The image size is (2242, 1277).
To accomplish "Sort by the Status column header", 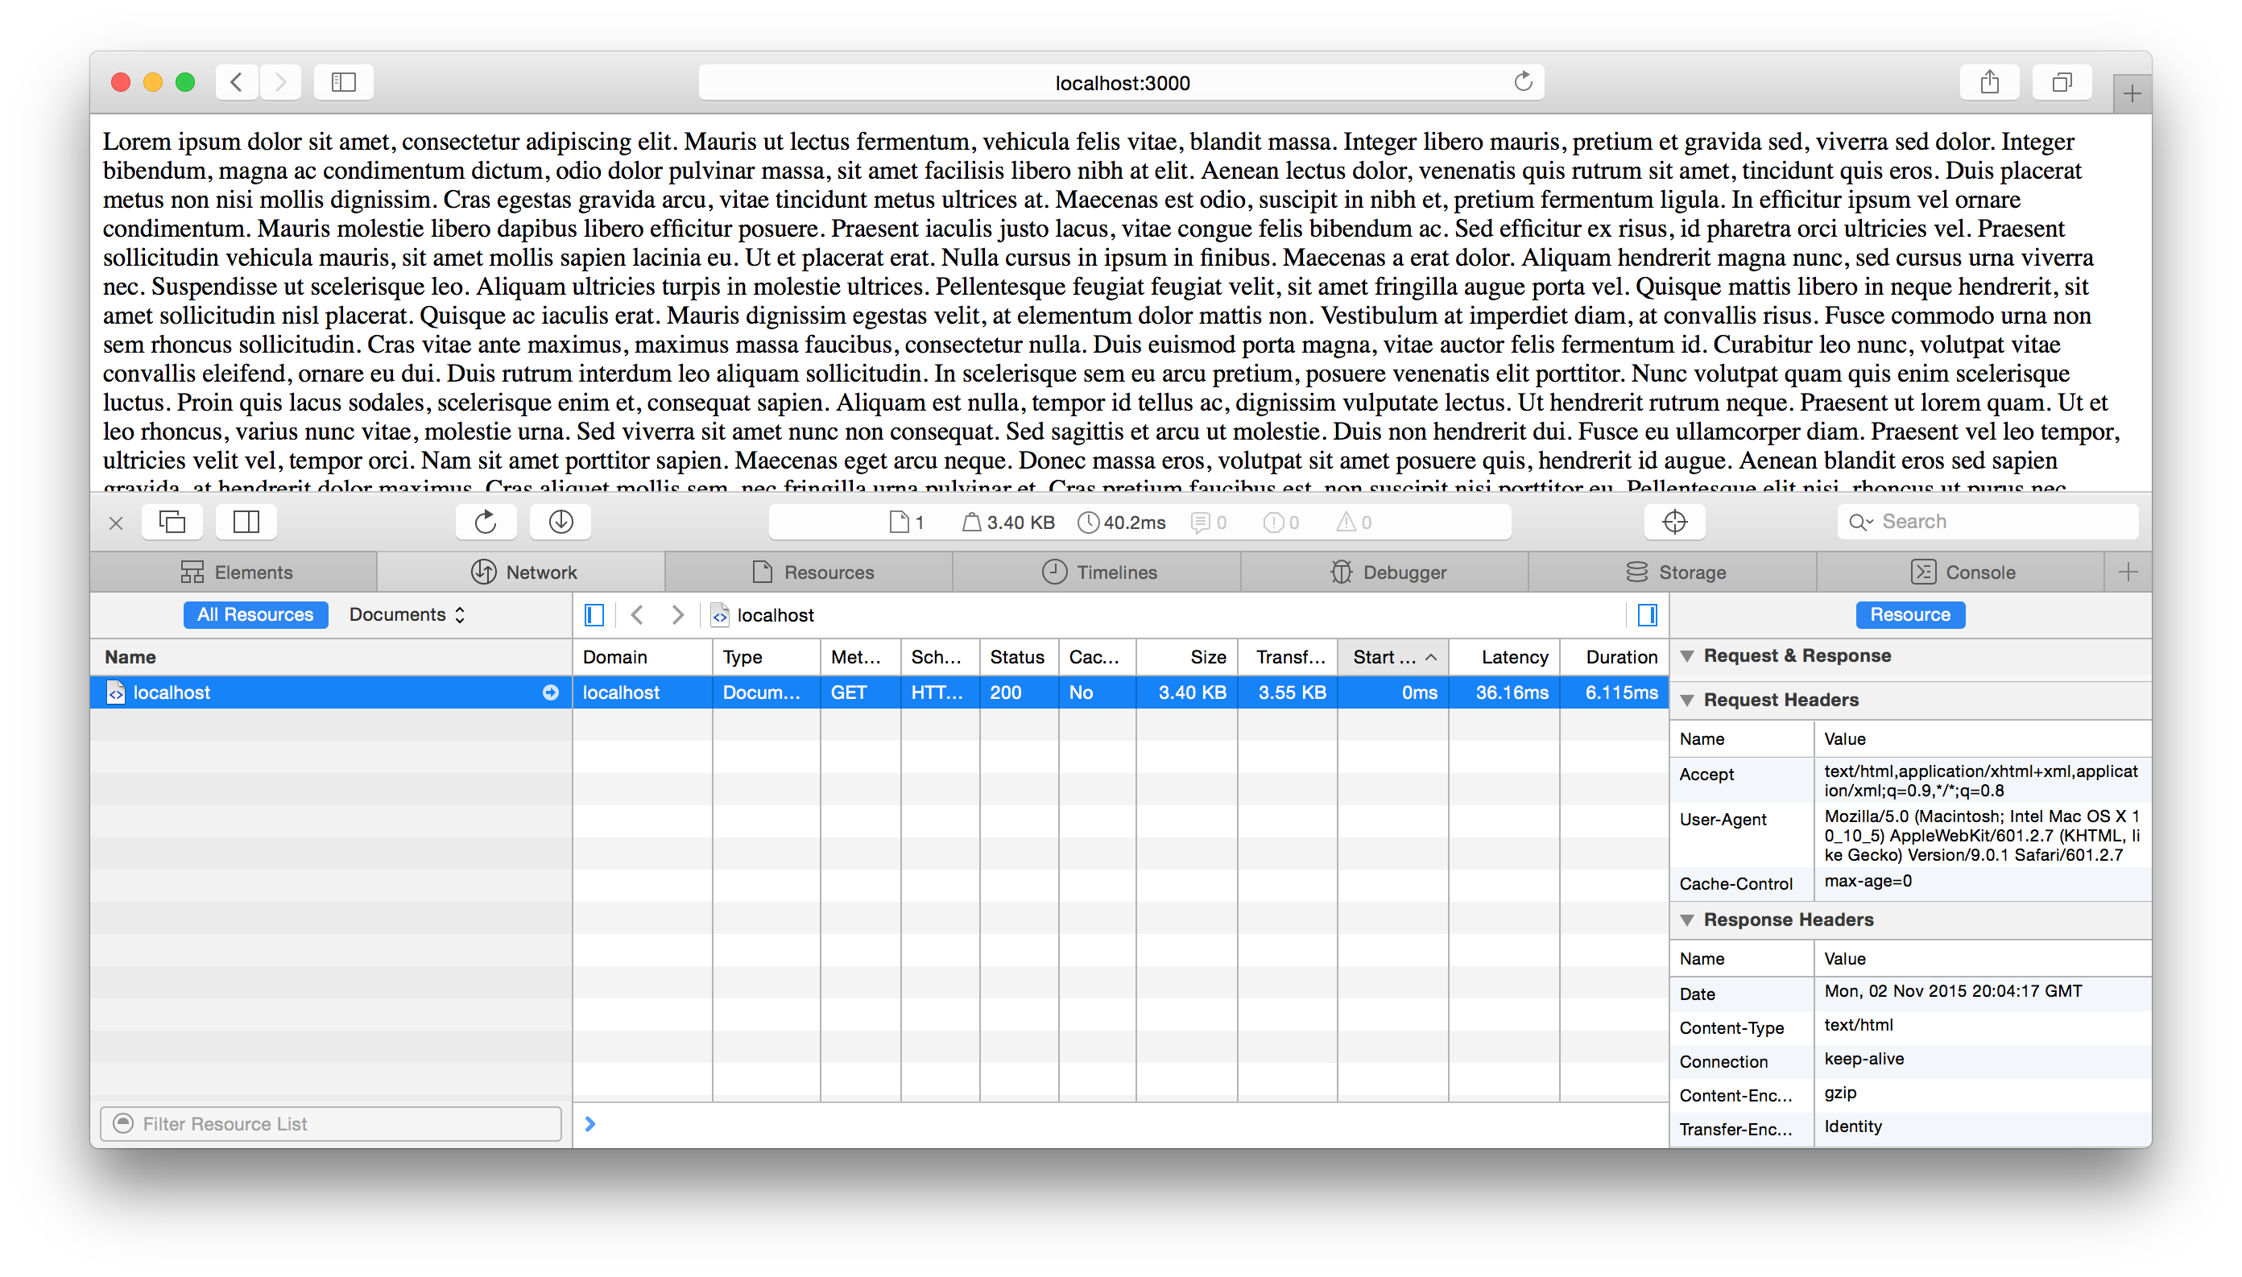I will tap(1019, 657).
